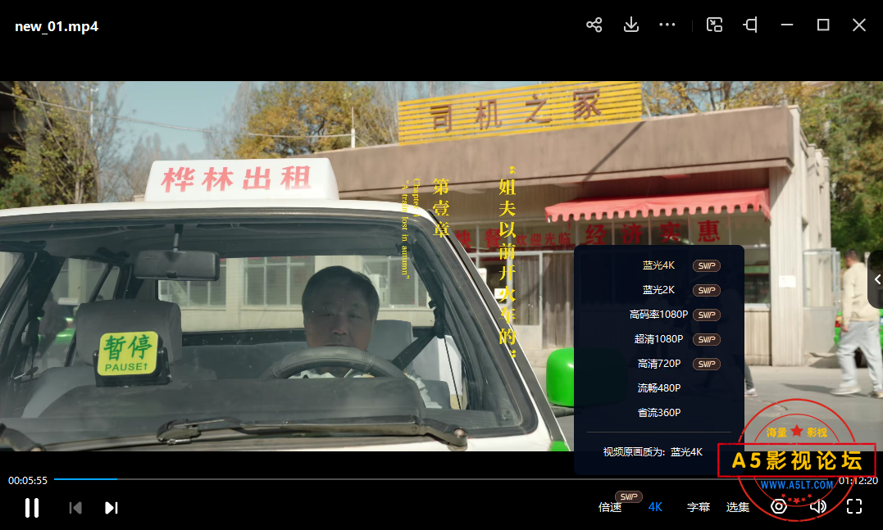Enter fullscreen mode
This screenshot has width=883, height=530.
(x=854, y=506)
